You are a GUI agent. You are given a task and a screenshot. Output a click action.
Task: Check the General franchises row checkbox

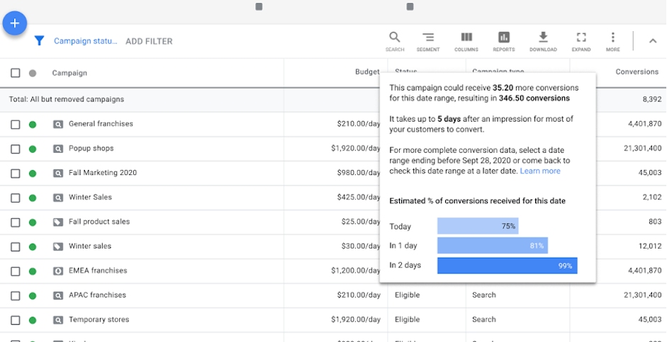(16, 125)
